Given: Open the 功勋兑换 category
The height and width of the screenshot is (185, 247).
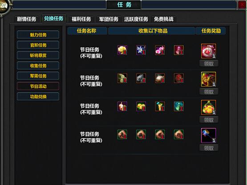Looking at the screenshot, I should point(38,96).
